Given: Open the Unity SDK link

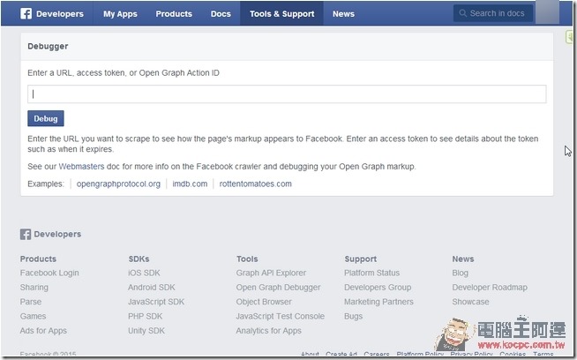Looking at the screenshot, I should (146, 331).
